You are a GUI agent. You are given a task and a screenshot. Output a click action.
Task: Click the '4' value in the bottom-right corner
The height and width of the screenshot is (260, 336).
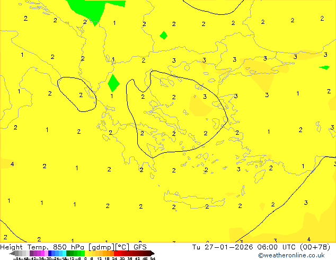click(x=309, y=240)
